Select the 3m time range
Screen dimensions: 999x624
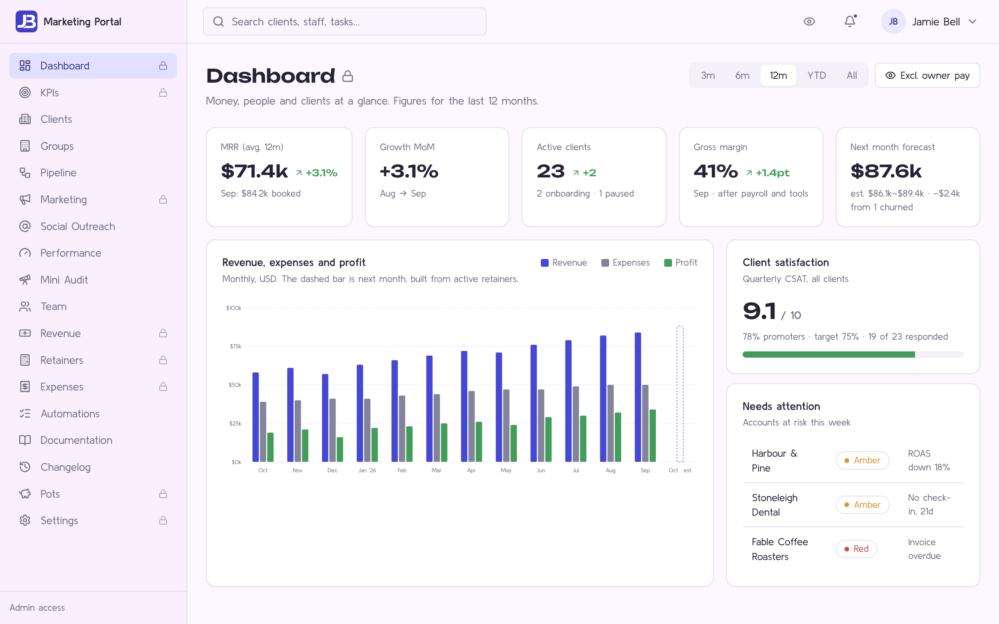click(x=707, y=76)
